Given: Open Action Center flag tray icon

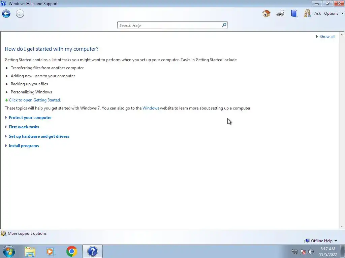Looking at the screenshot, I should coord(303,252).
